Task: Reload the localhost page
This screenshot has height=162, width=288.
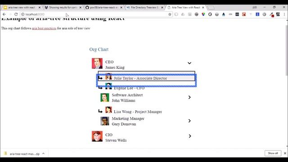Action: (x=16, y=14)
